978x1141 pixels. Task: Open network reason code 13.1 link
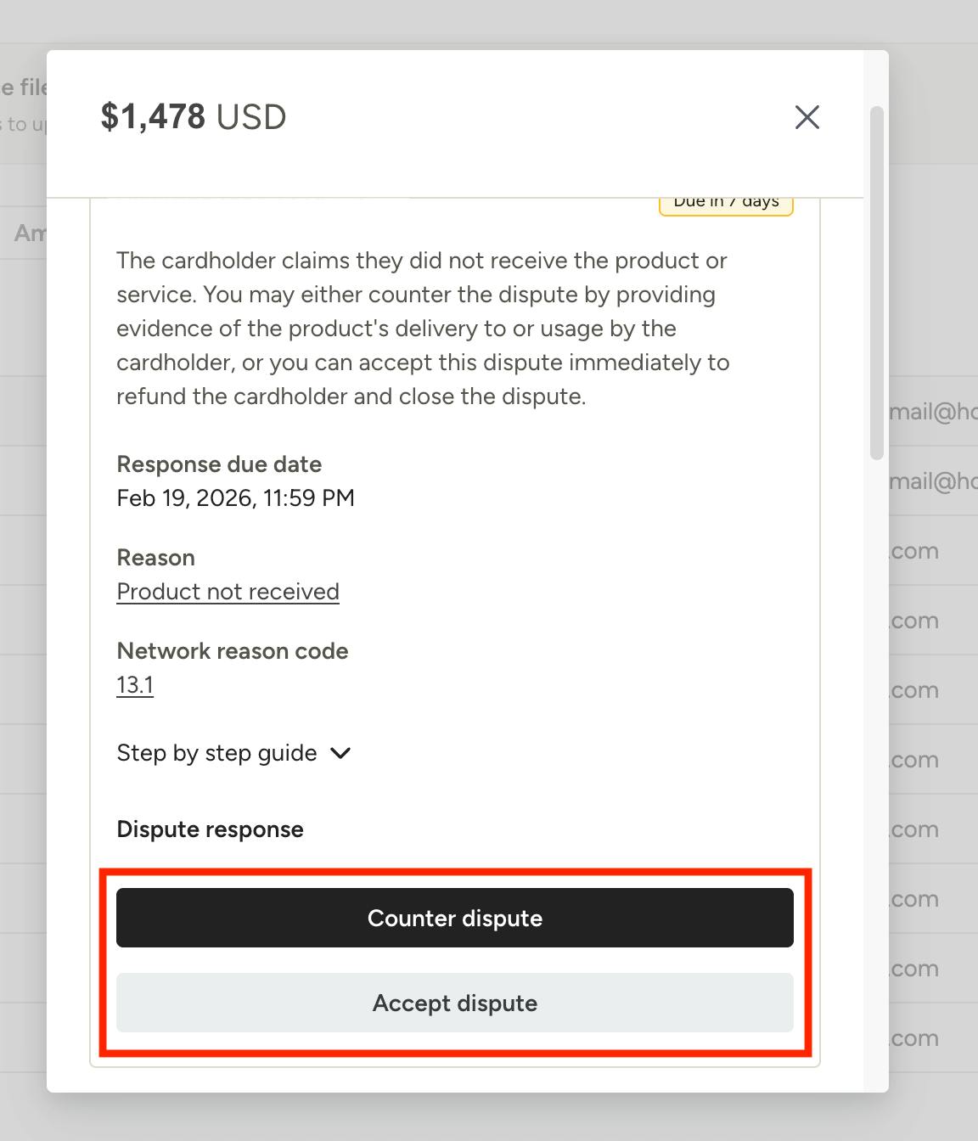pos(135,685)
